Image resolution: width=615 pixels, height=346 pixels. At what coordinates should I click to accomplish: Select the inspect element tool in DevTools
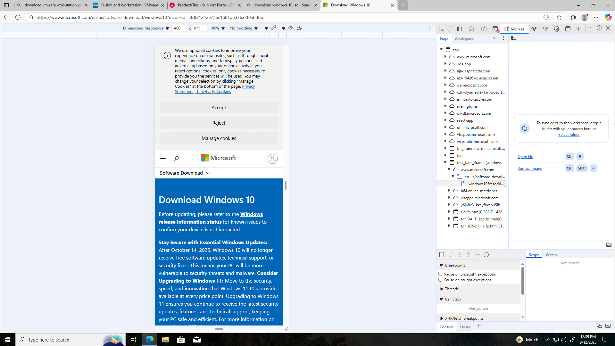[441, 29]
